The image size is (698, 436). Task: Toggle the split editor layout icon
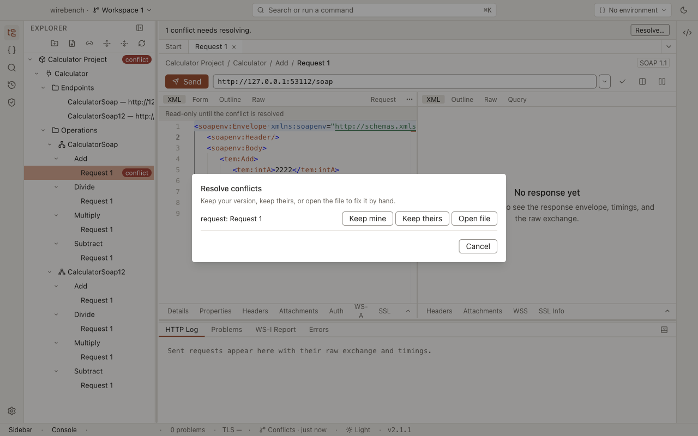642,82
